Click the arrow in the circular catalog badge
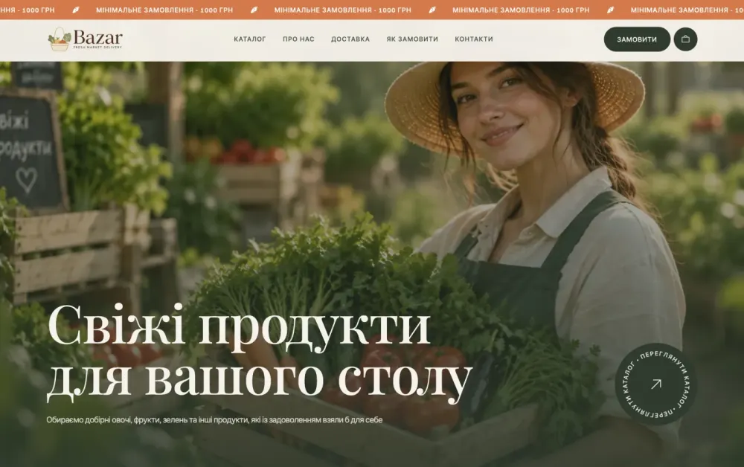The width and height of the screenshot is (744, 467). 656,384
